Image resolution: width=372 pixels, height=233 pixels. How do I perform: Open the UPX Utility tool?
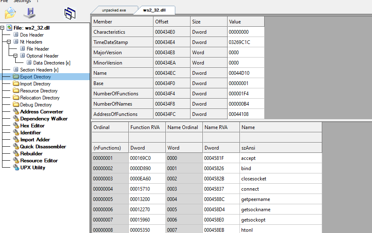point(33,168)
